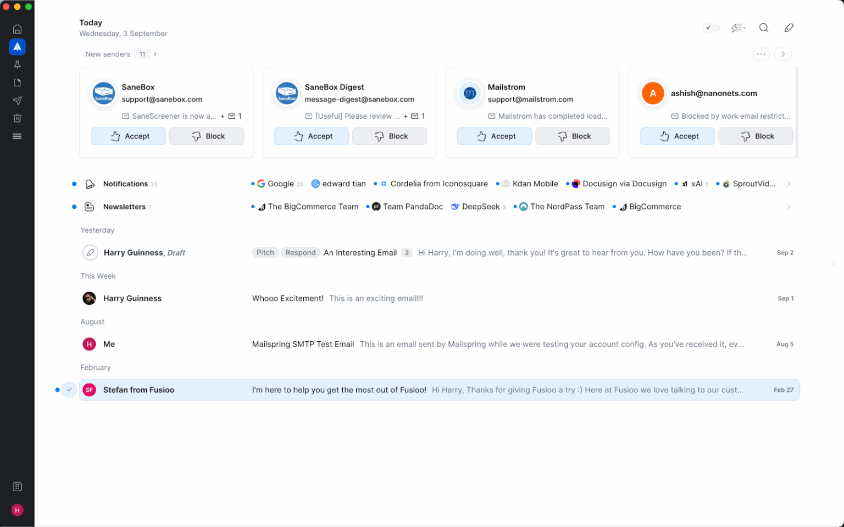Open the keyboard shortcuts icon at bottom left
Viewport: 844px width, 527px height.
click(x=17, y=486)
